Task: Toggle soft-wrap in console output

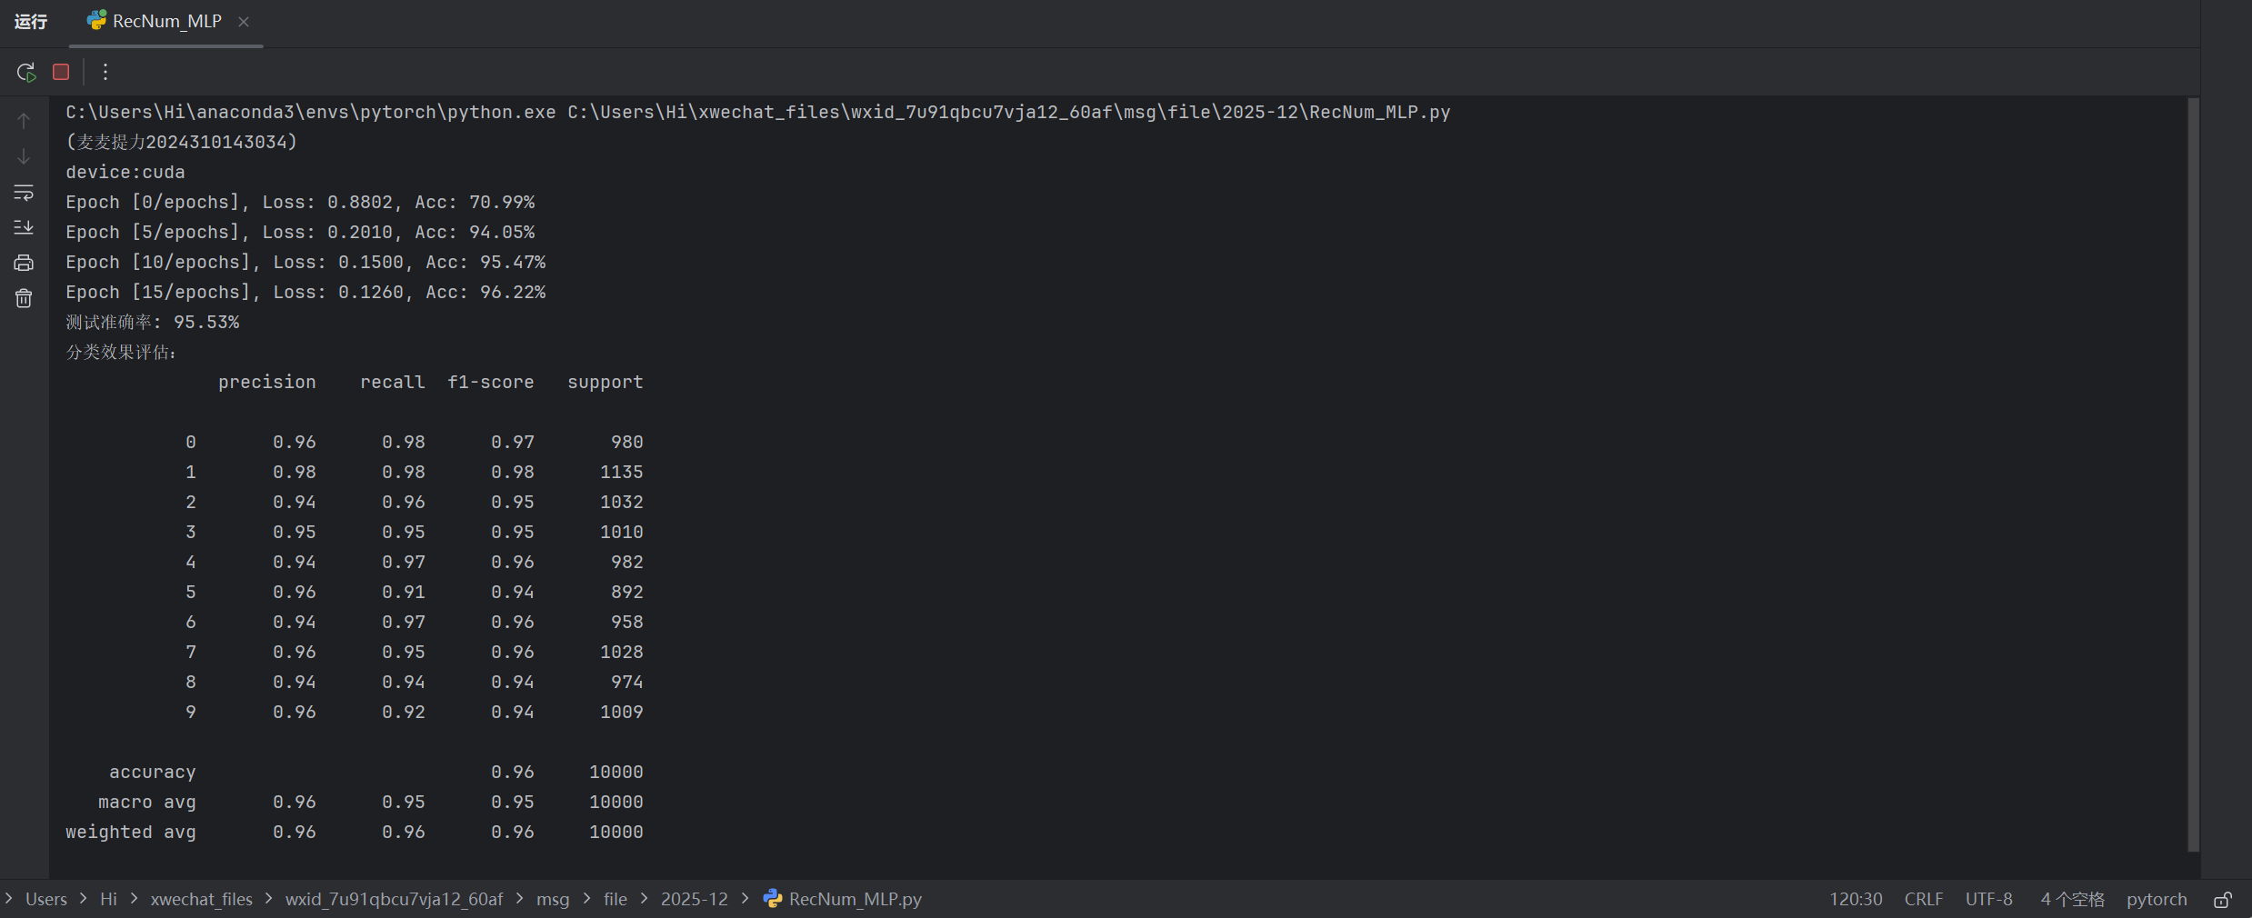Action: [24, 192]
